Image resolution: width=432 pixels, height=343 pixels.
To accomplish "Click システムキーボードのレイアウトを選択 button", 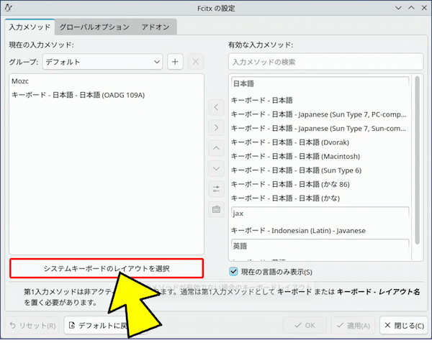I will (107, 268).
